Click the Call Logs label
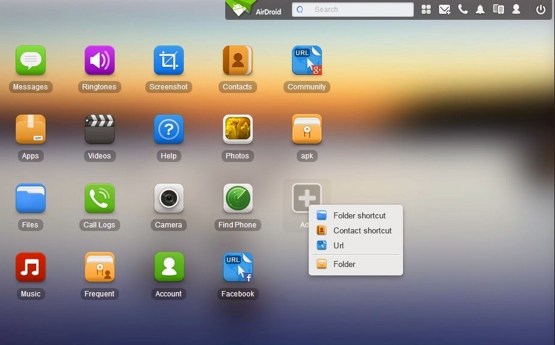Viewport: 555px width, 345px height. tap(100, 225)
